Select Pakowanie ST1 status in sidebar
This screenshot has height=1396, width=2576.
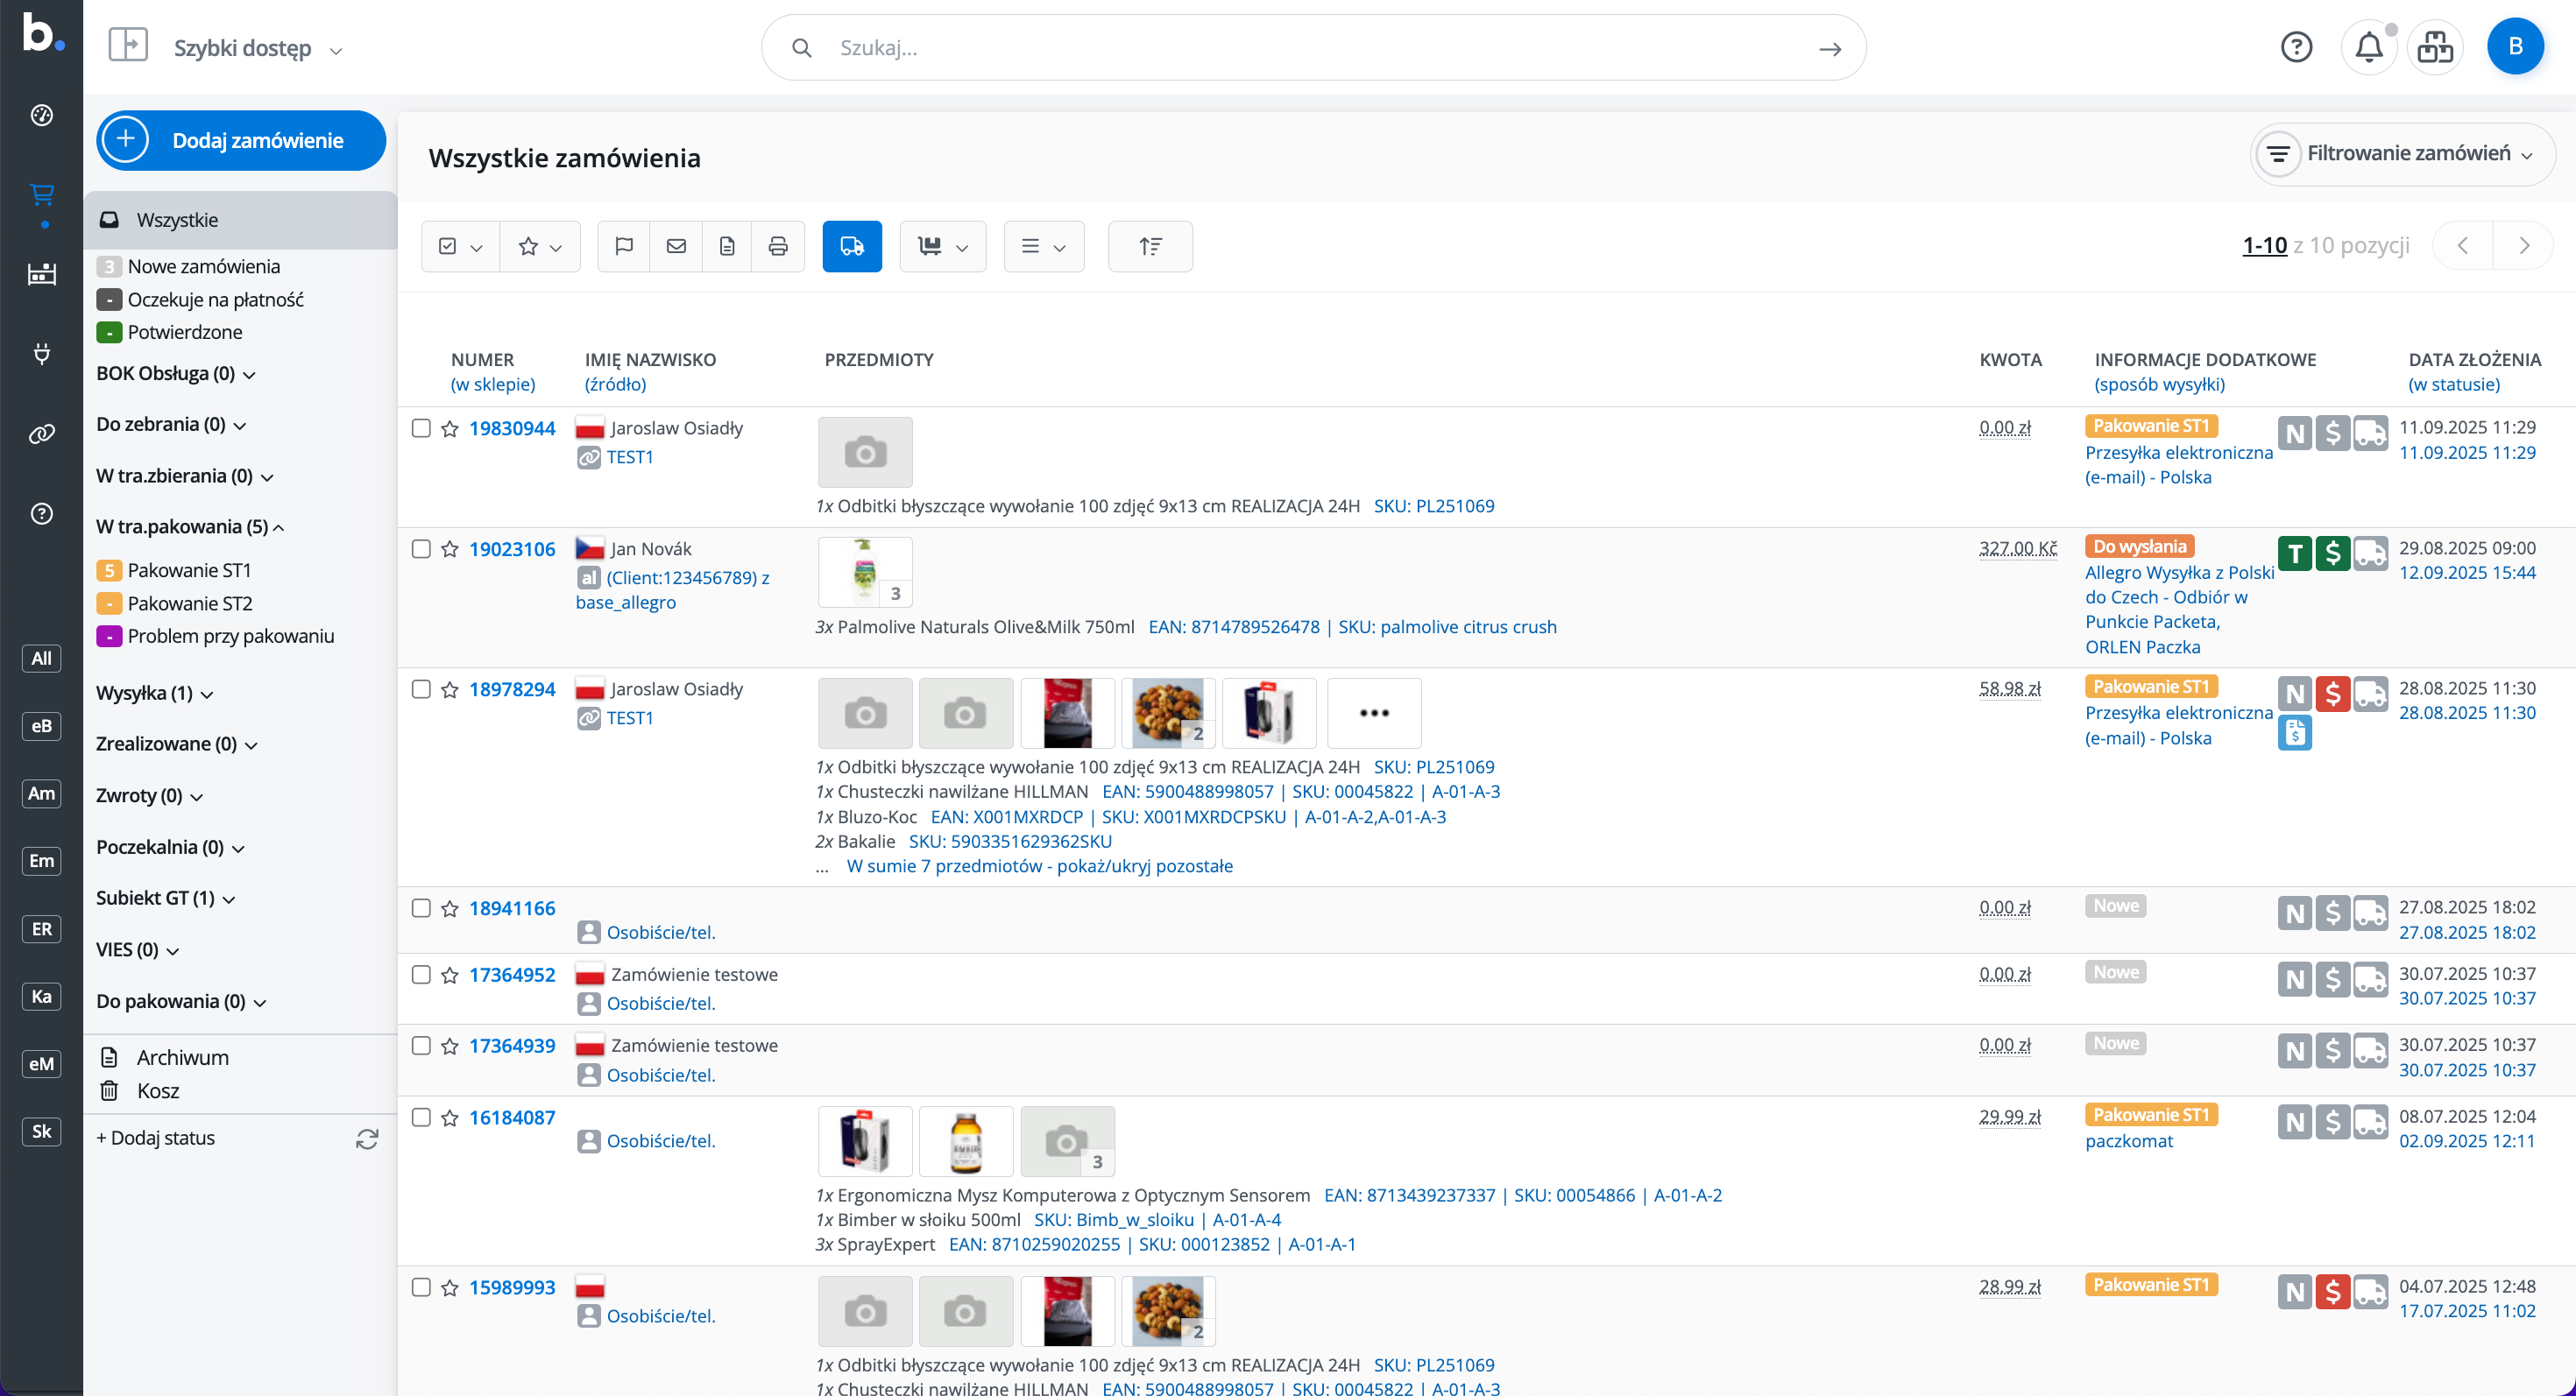(x=189, y=571)
